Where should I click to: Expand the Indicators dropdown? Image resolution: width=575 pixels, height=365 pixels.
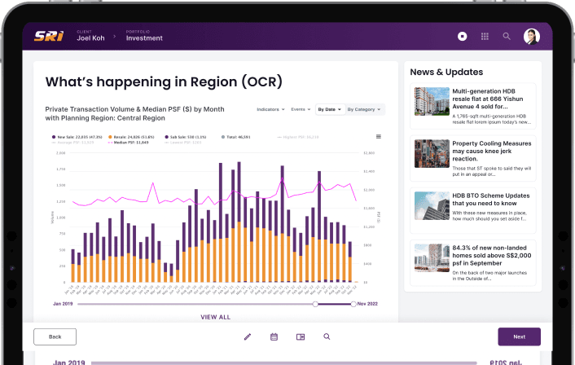(x=270, y=109)
